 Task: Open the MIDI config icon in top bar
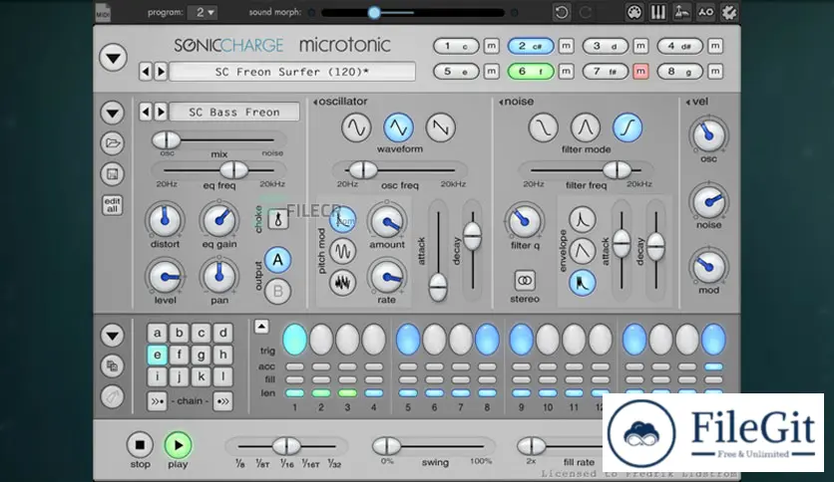634,12
